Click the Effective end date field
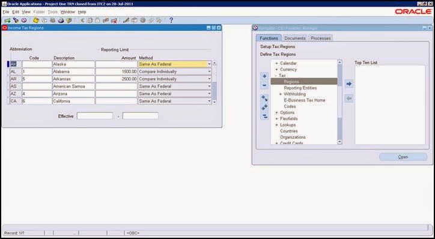The image size is (435, 239). pos(141,116)
